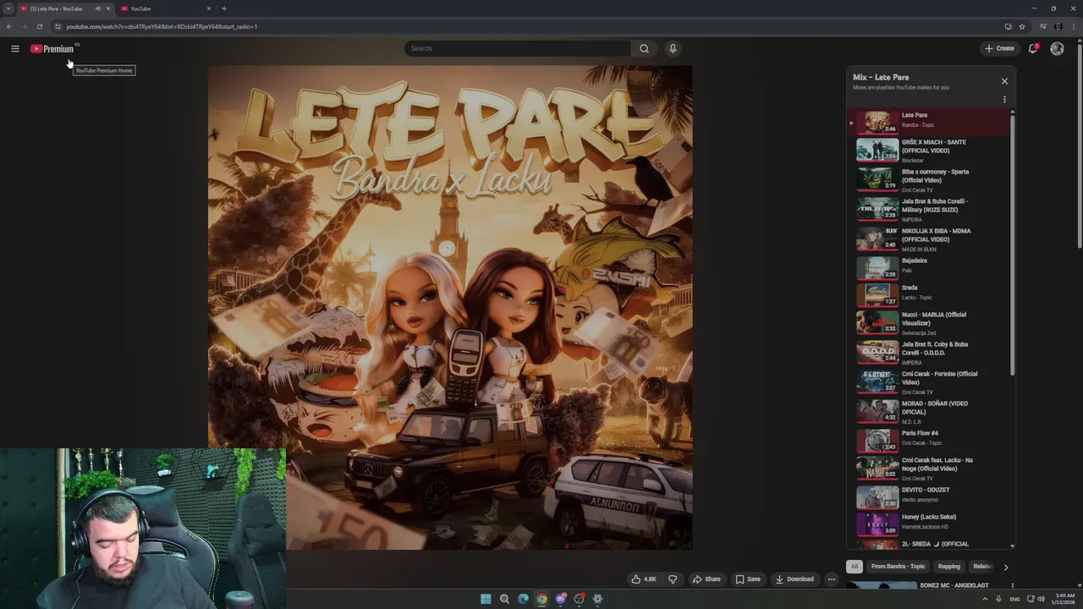The width and height of the screenshot is (1083, 609).
Task: Play Jala Brat ft. Coby - O.D.D.D.
Action: [x=929, y=353]
